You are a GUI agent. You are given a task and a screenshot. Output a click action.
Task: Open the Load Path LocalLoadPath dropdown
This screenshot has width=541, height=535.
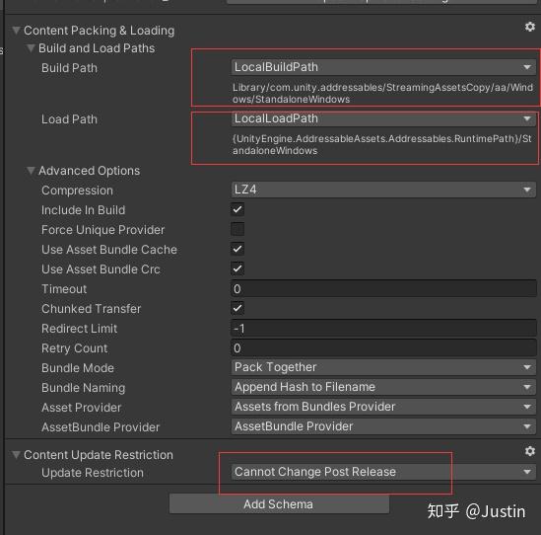tap(383, 118)
